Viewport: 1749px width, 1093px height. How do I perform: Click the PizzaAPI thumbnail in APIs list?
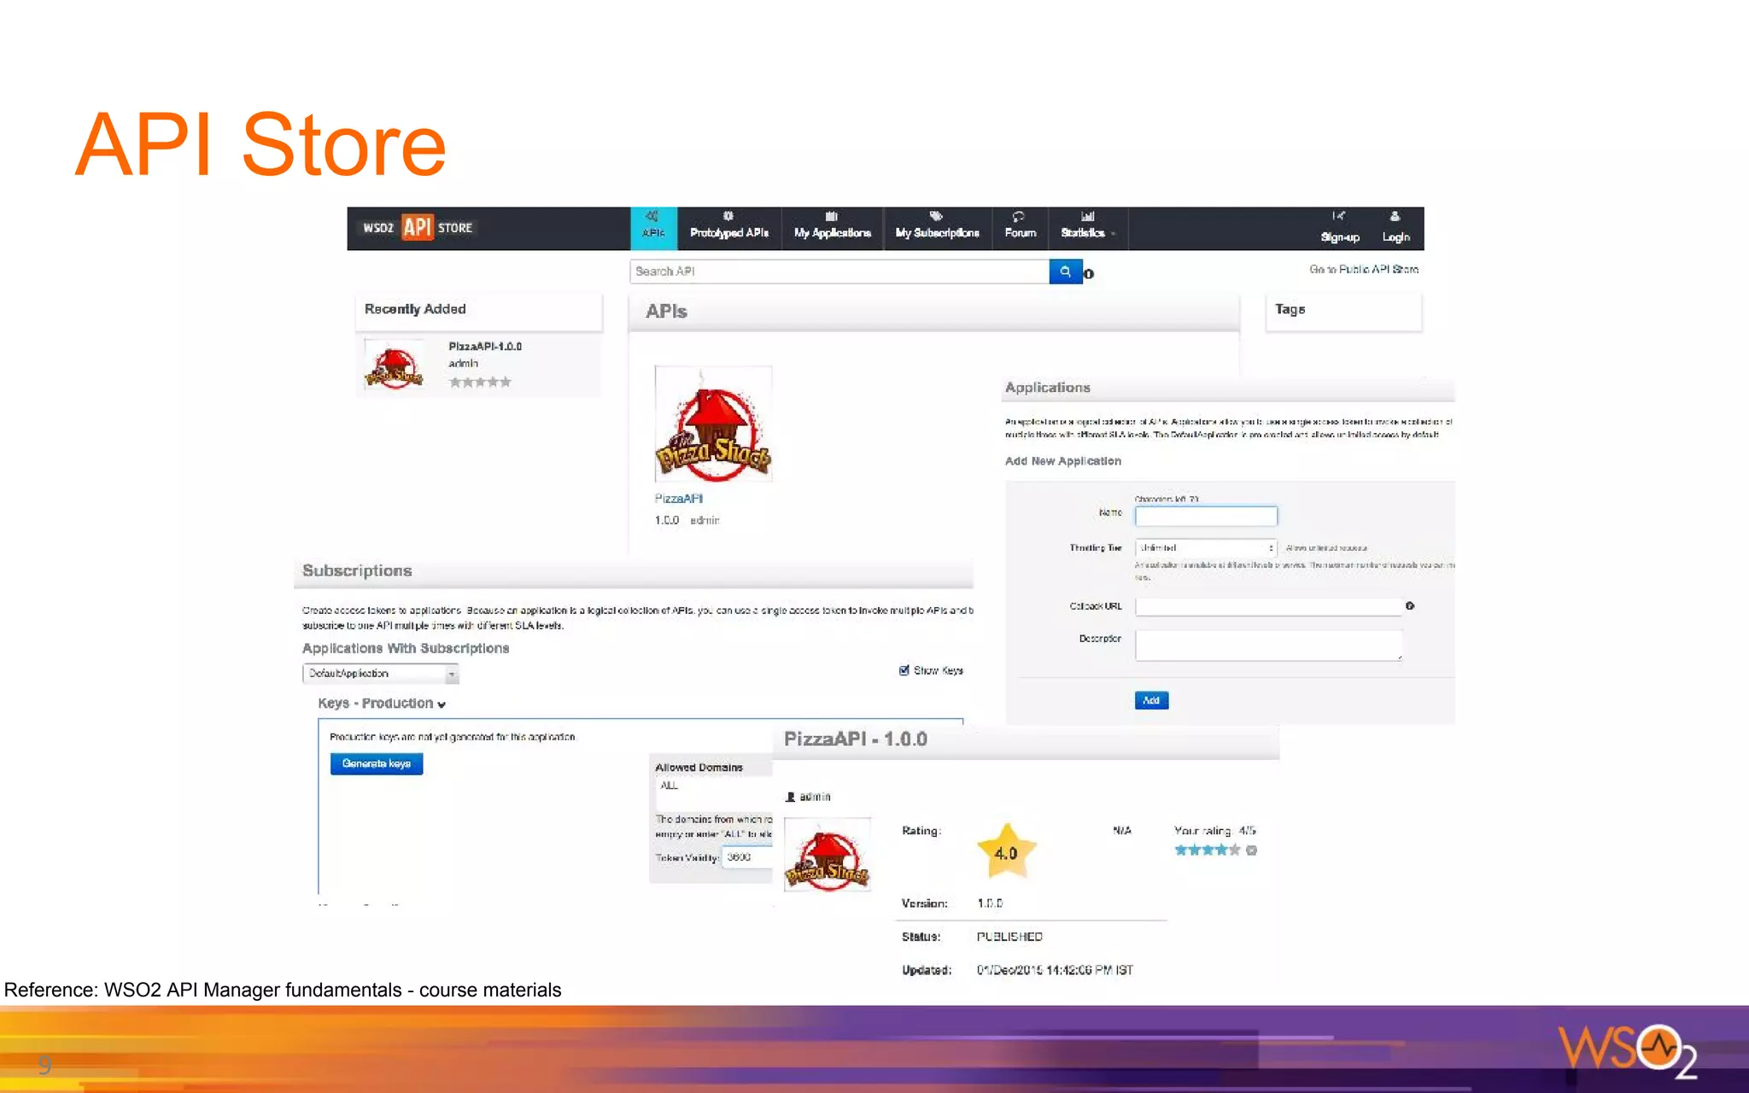pyautogui.click(x=713, y=424)
